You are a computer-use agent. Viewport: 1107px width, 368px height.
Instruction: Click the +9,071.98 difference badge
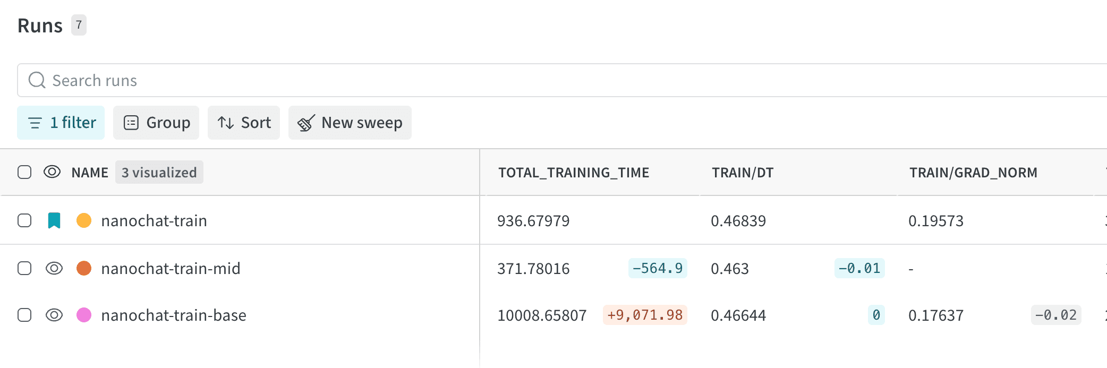(645, 315)
